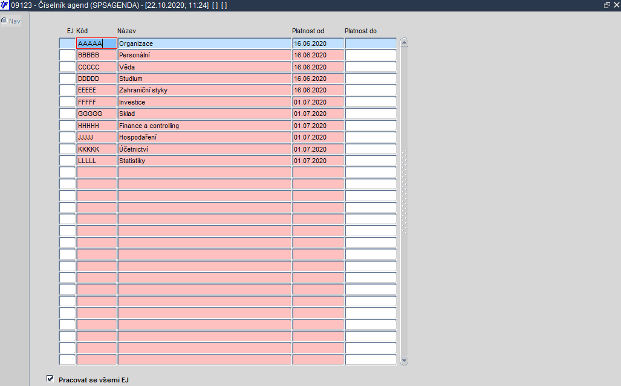Viewport: 621px width, 386px height.
Task: Close the Číselník agend window
Action: click(x=616, y=5)
